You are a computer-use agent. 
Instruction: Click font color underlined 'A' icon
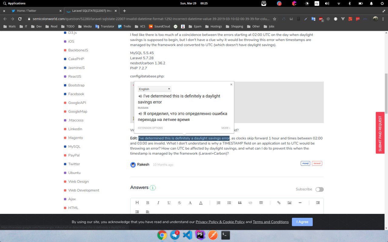[x=201, y=203]
